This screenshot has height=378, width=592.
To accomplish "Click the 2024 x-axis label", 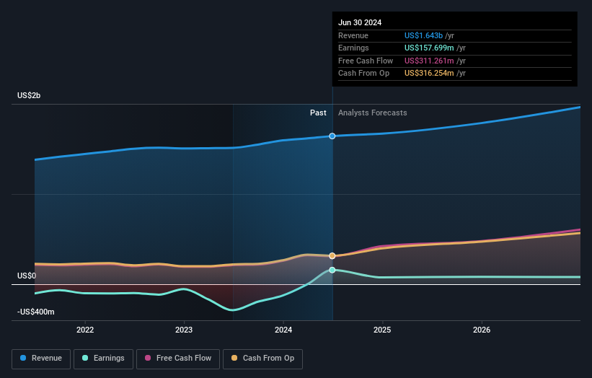I will point(283,330).
